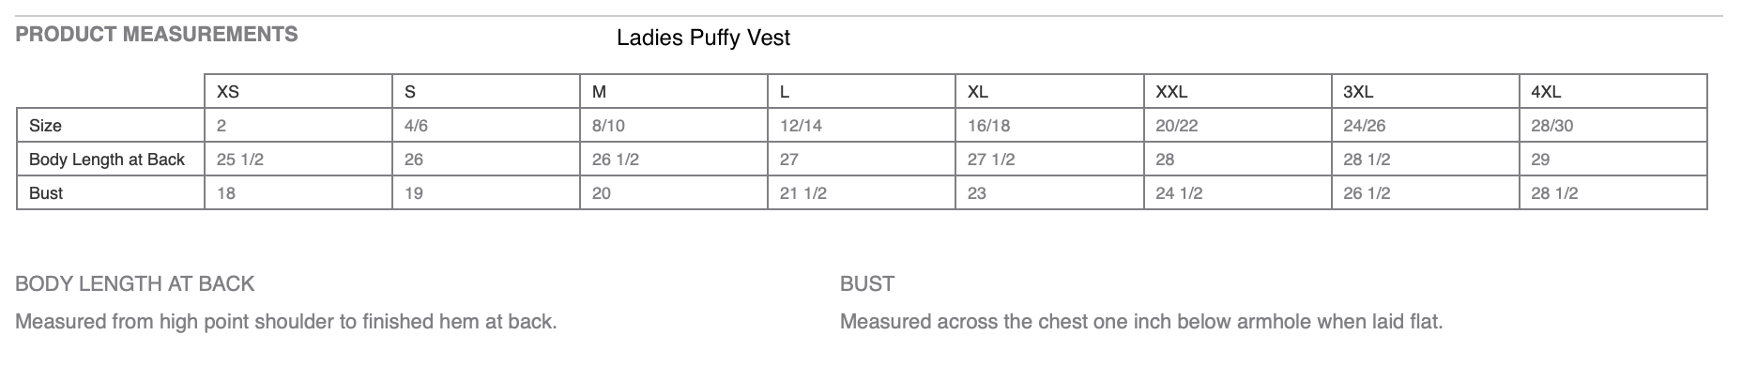Click the 3XL column header
The width and height of the screenshot is (1742, 381).
coord(1358,92)
